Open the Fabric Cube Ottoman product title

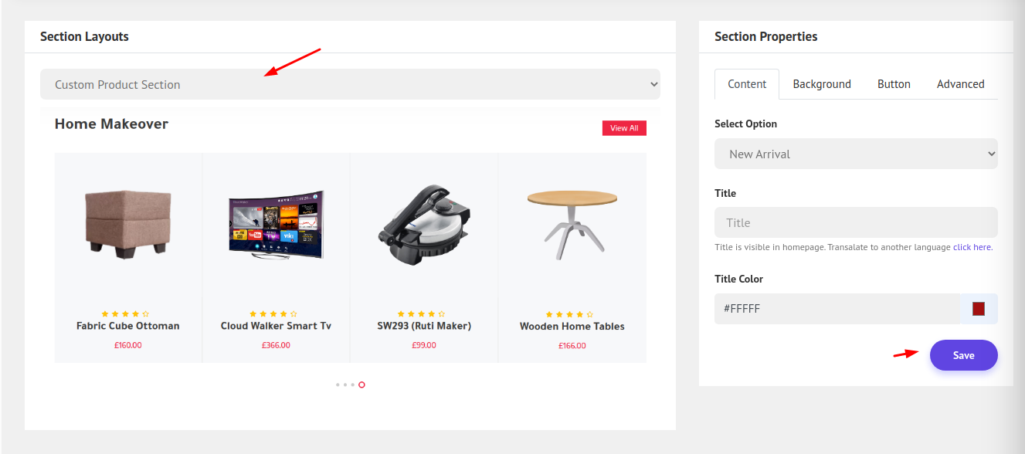point(128,326)
